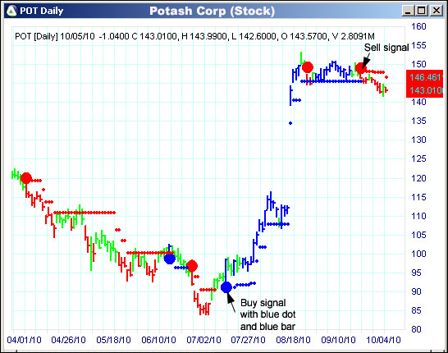448x353 pixels.
Task: Click the 'Sell signal' annotation text
Action: coord(386,48)
